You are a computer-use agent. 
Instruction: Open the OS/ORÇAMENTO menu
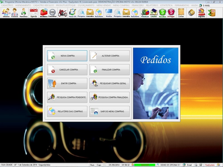coord(86,5)
